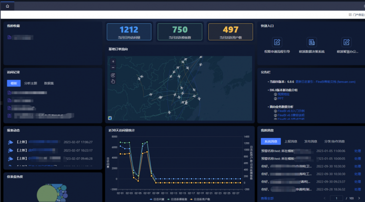Click file icon under 我的收藏

click(9, 37)
